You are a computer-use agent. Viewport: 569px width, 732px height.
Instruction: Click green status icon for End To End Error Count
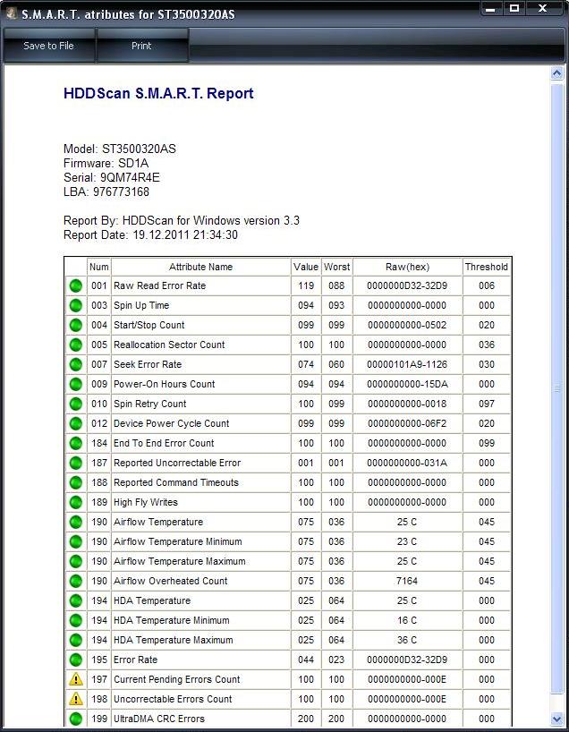pyautogui.click(x=76, y=443)
